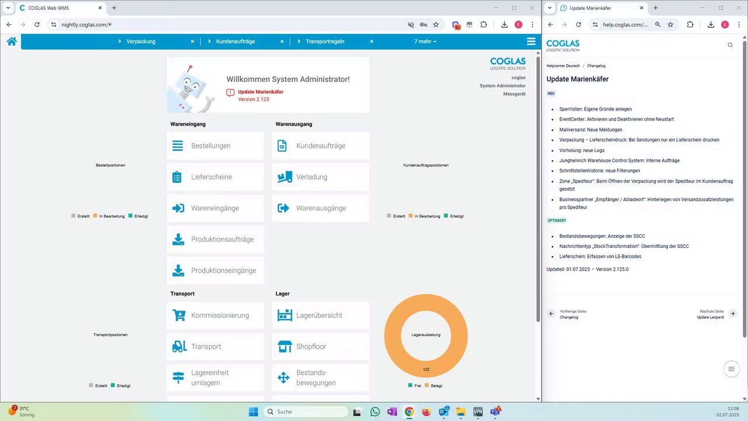
Task: Switch to the Verpackung tab
Action: [x=141, y=42]
